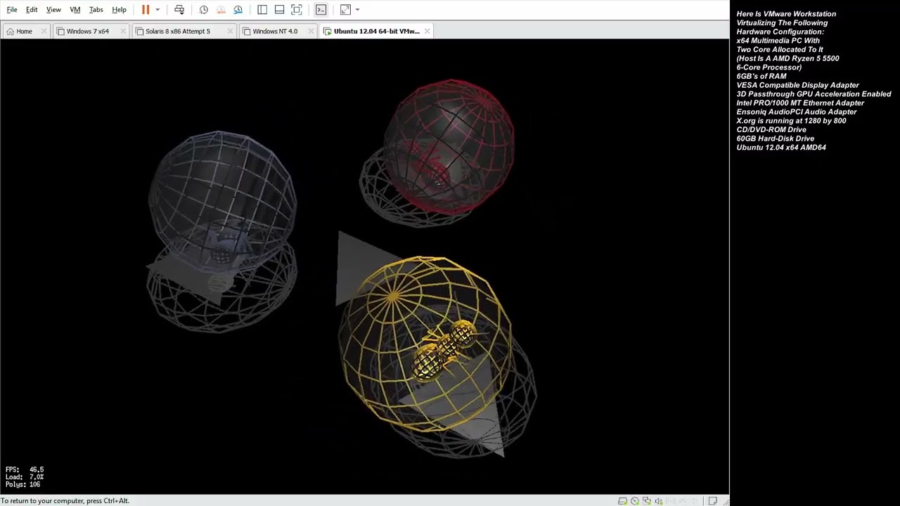Click '6GB's of RAM' caption line
Image resolution: width=900 pixels, height=506 pixels.
761,76
